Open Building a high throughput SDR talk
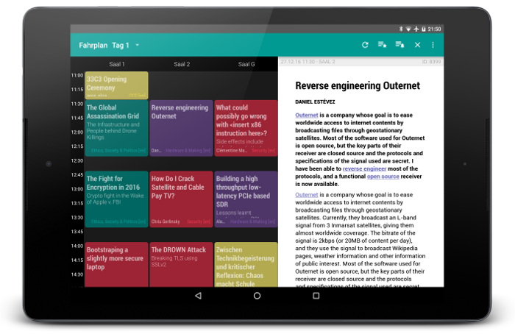The image size is (515, 334). (246, 199)
